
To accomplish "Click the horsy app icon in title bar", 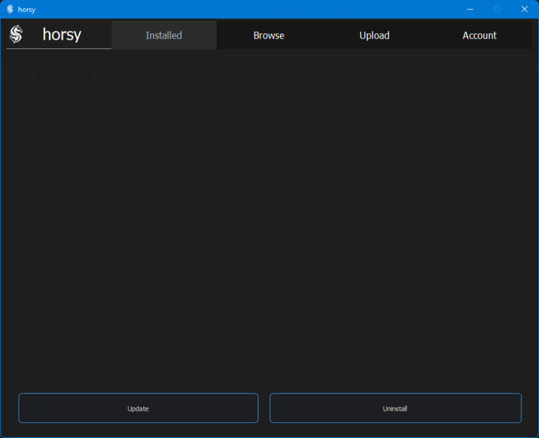I will [x=10, y=9].
